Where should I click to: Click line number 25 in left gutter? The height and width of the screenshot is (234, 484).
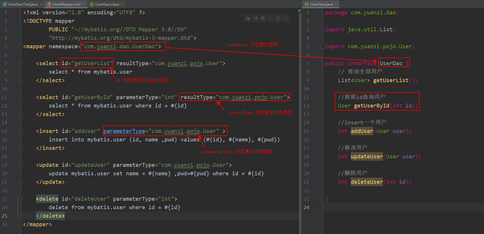tap(4, 216)
